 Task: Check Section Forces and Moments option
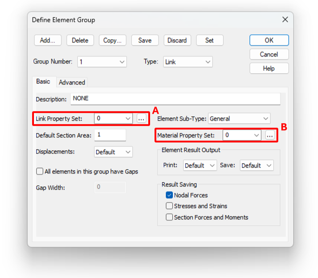tap(169, 217)
